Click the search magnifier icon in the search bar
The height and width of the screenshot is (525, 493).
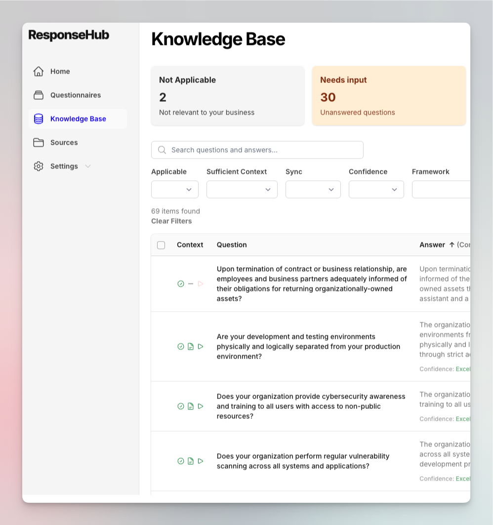point(162,150)
